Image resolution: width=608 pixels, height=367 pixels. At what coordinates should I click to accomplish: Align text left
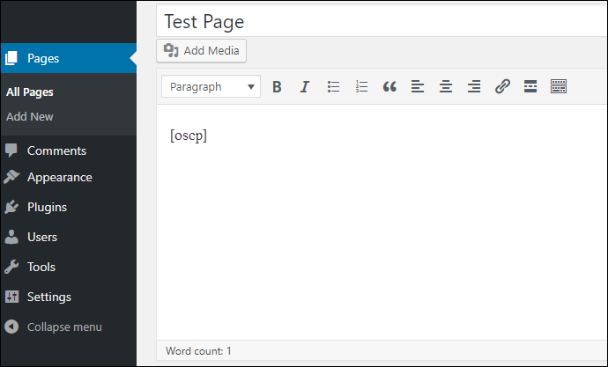point(418,87)
